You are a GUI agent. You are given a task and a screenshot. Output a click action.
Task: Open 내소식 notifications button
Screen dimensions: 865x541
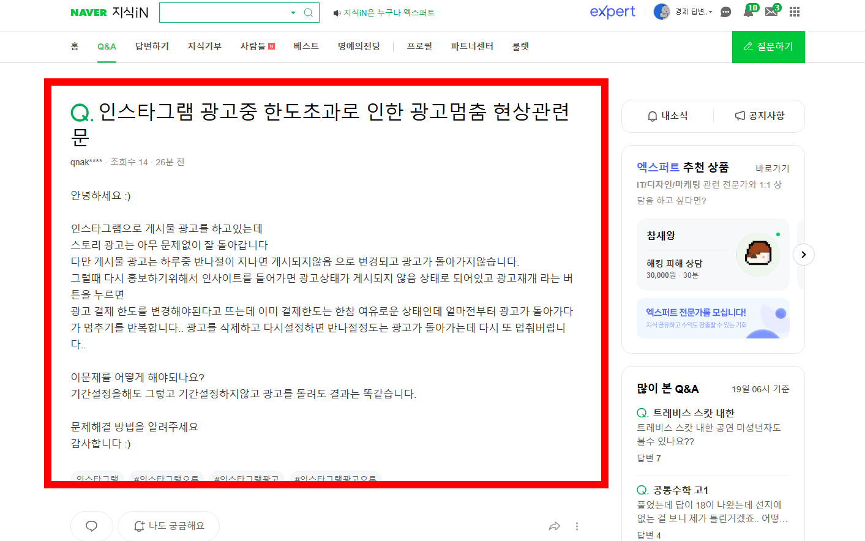click(667, 116)
